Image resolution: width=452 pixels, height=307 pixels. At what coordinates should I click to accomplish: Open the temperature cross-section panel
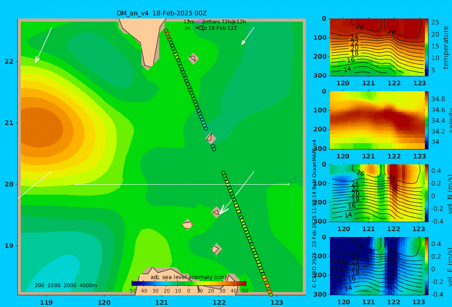[377, 47]
